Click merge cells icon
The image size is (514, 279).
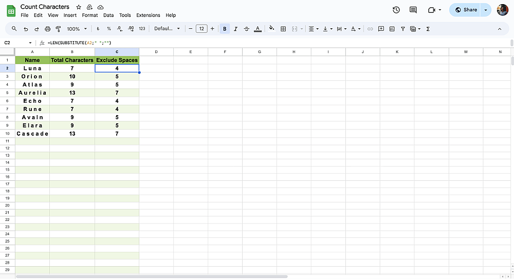[295, 29]
